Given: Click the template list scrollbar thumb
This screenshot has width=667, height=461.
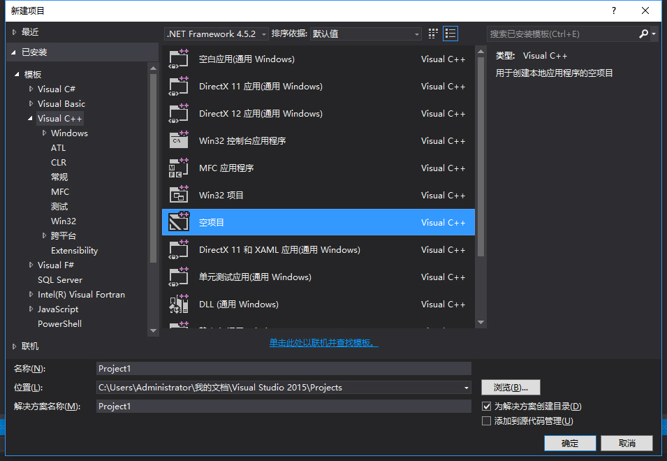Looking at the screenshot, I should 481,156.
